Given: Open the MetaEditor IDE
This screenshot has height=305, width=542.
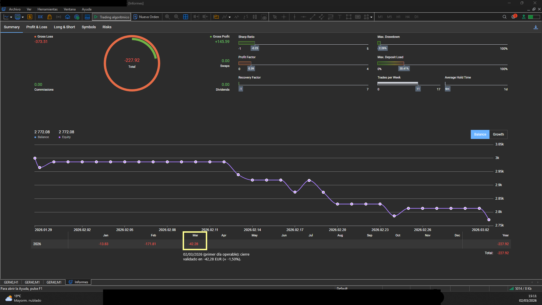Looking at the screenshot, I should (x=40, y=17).
